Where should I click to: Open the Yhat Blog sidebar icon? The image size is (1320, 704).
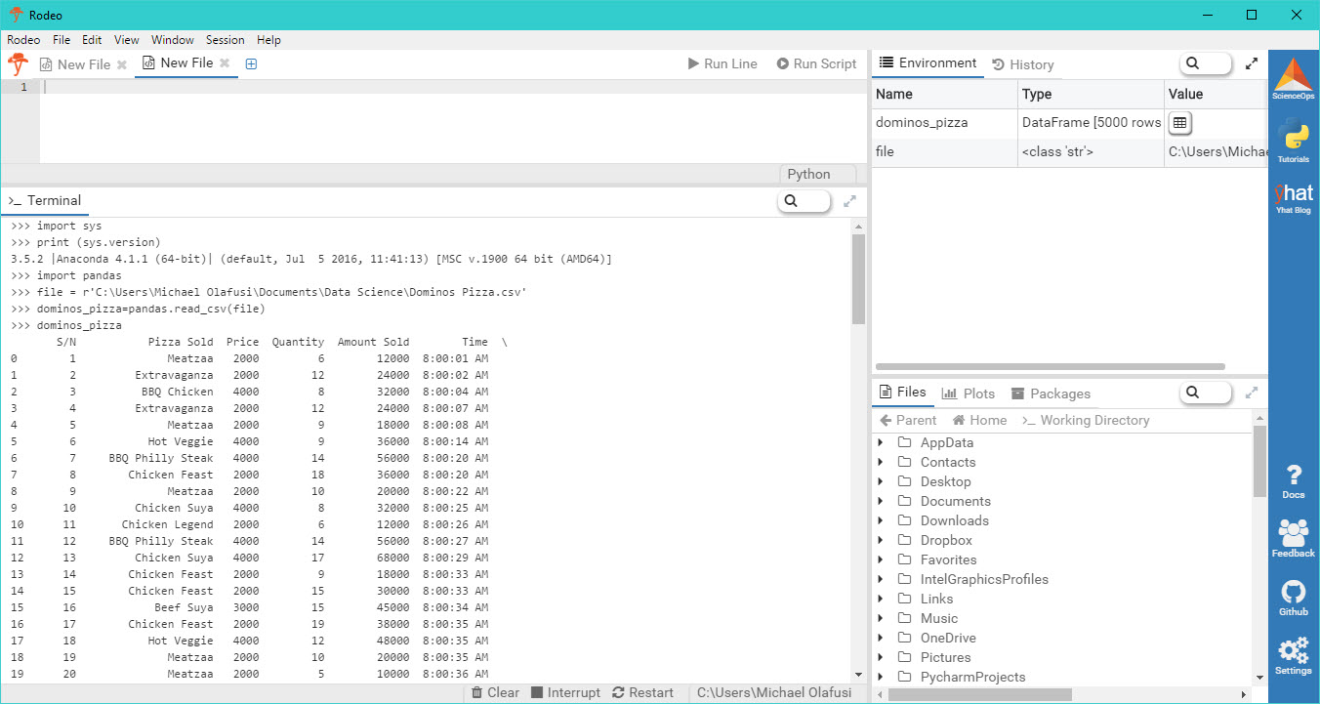pos(1293,194)
